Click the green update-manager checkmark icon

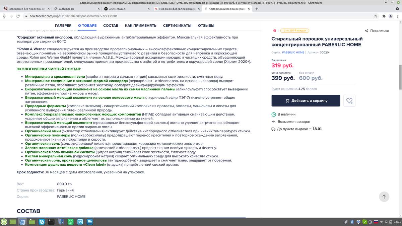364,222
